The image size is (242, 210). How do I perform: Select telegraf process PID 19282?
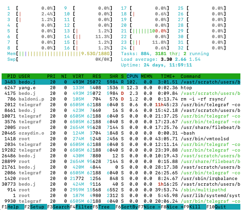pyautogui.click(x=121, y=150)
